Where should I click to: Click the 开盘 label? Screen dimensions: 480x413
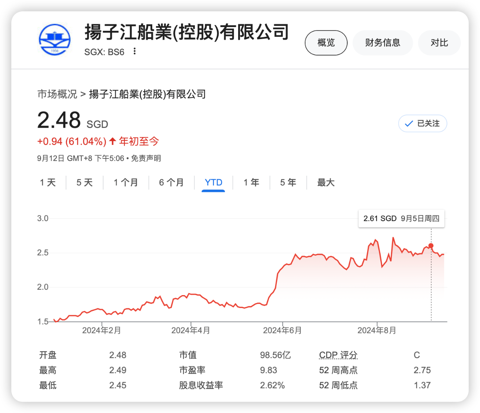click(x=48, y=355)
